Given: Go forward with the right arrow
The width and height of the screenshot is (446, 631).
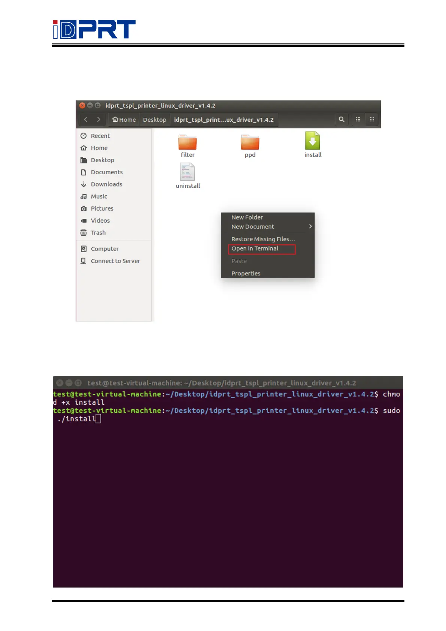Looking at the screenshot, I should click(x=98, y=120).
